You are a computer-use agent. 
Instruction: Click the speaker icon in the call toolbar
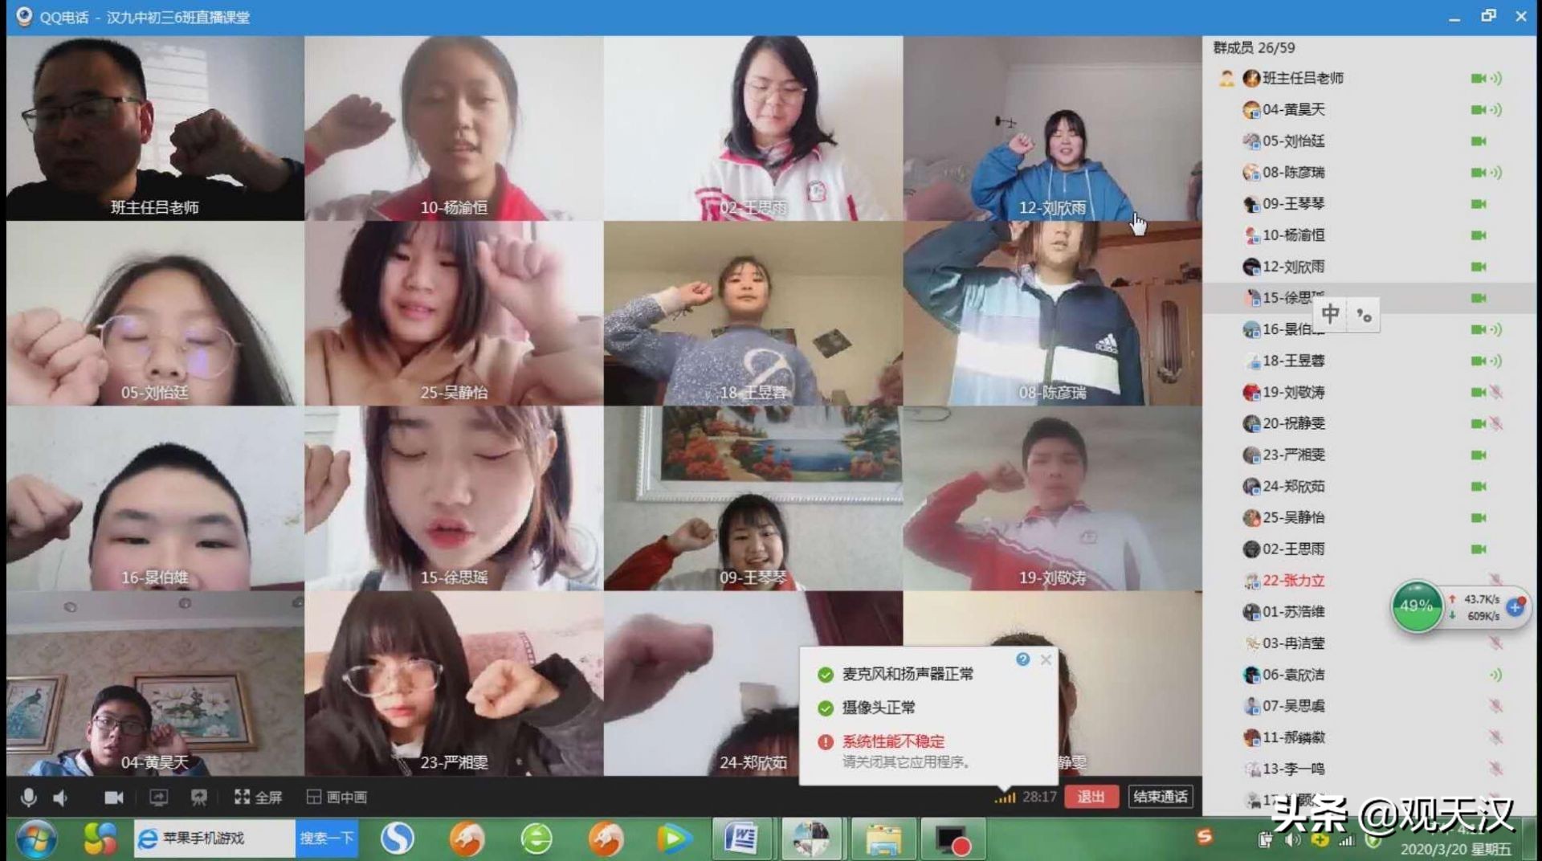coord(59,797)
